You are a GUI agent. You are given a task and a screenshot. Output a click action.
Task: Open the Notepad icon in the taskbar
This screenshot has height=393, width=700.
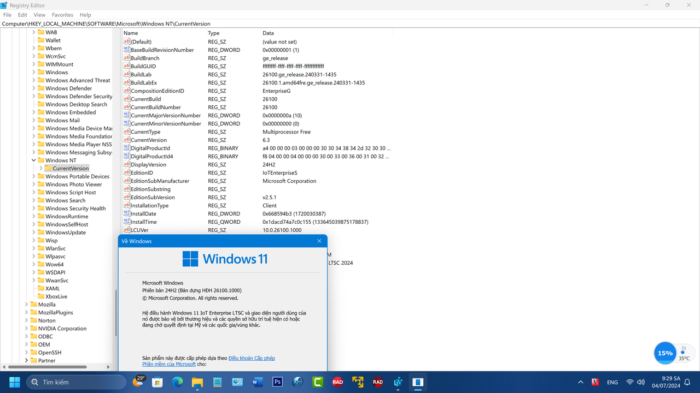tap(217, 382)
